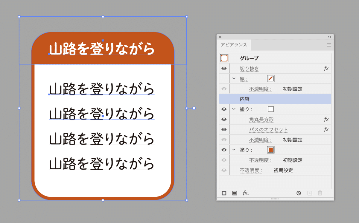Click the top-center bounding box handle
The height and width of the screenshot is (223, 359).
click(103, 17)
